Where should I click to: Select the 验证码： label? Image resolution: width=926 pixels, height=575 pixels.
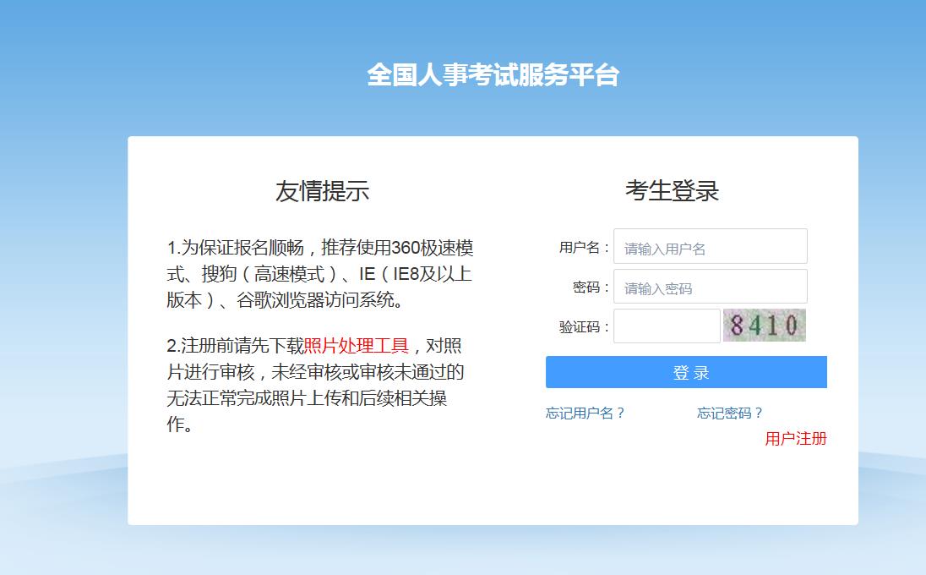click(584, 326)
